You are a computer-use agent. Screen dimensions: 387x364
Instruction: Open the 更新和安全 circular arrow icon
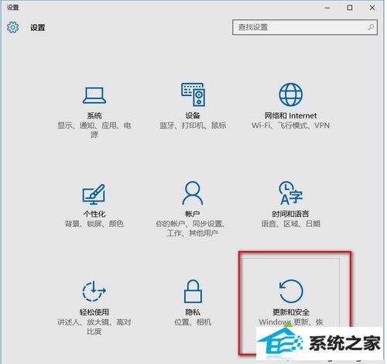291,291
